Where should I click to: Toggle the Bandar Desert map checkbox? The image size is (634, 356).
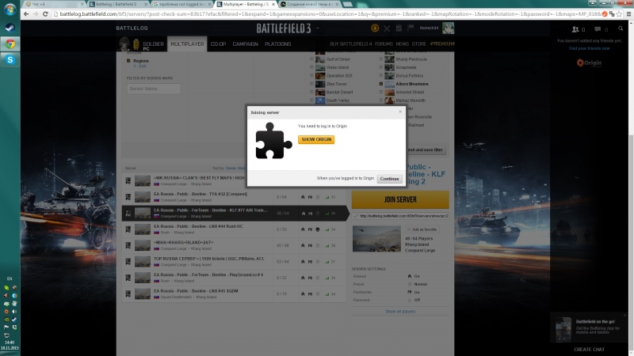[311, 92]
